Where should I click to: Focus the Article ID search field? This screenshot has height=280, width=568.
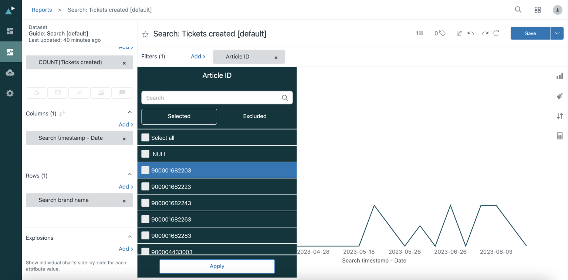coord(217,98)
